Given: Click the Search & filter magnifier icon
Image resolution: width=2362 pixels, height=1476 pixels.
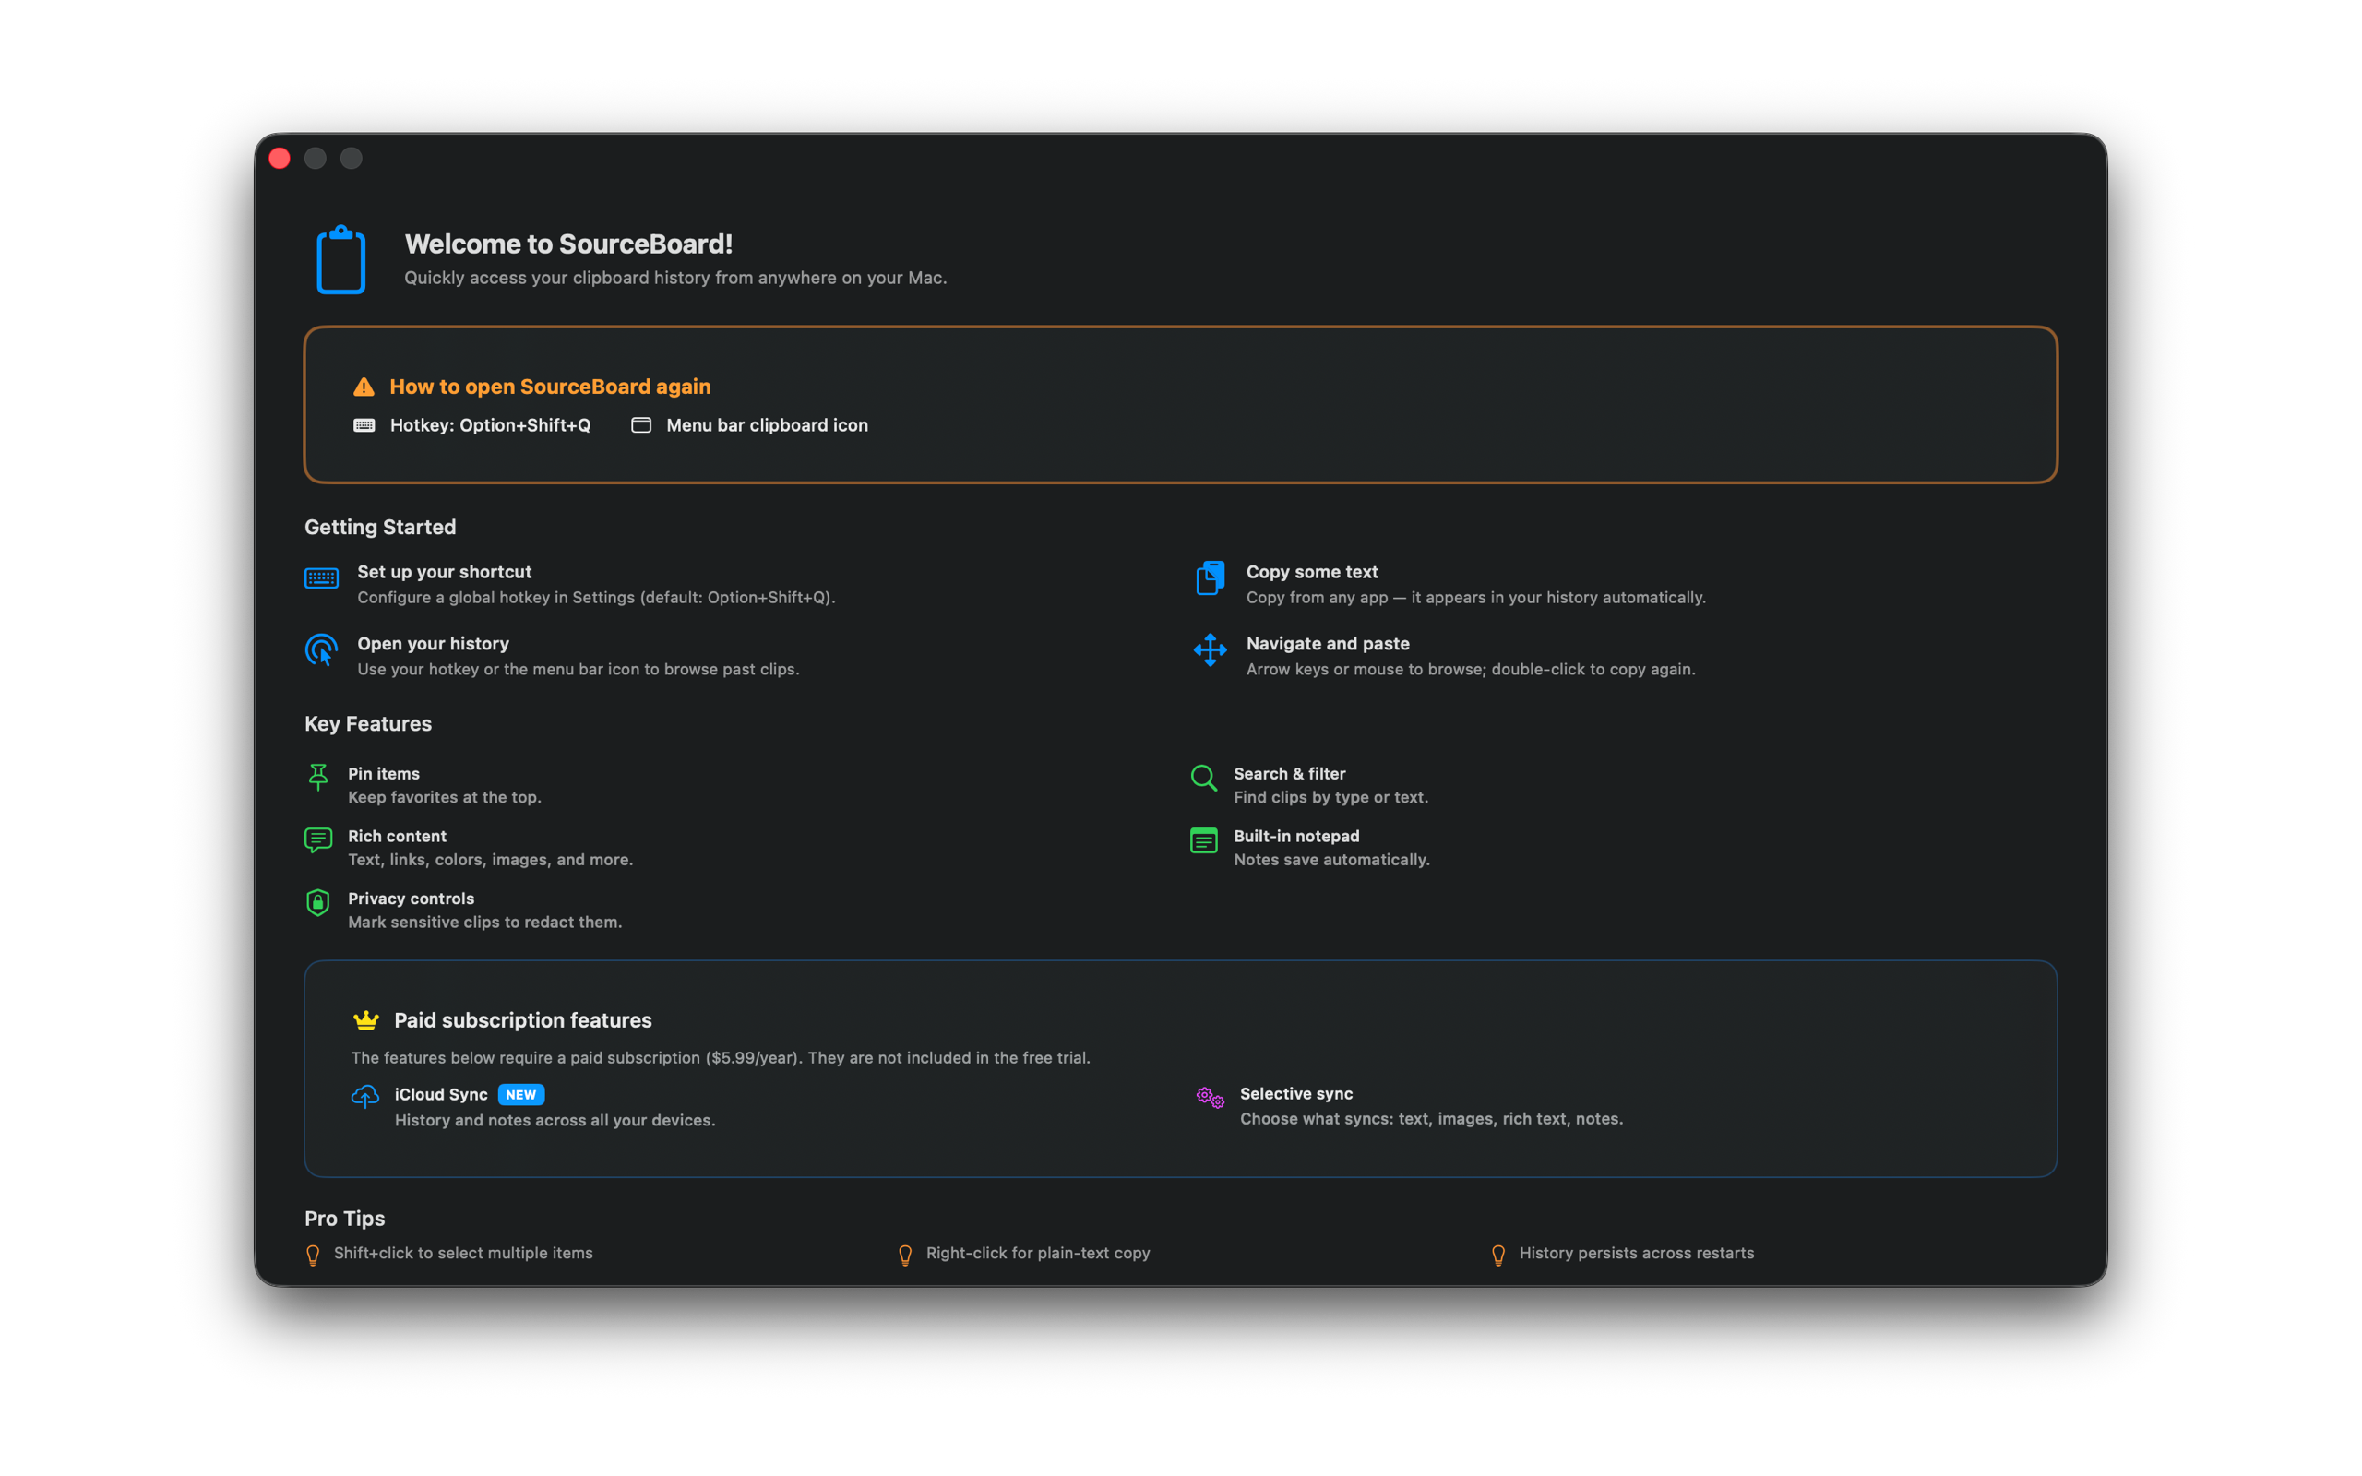Looking at the screenshot, I should (x=1203, y=778).
